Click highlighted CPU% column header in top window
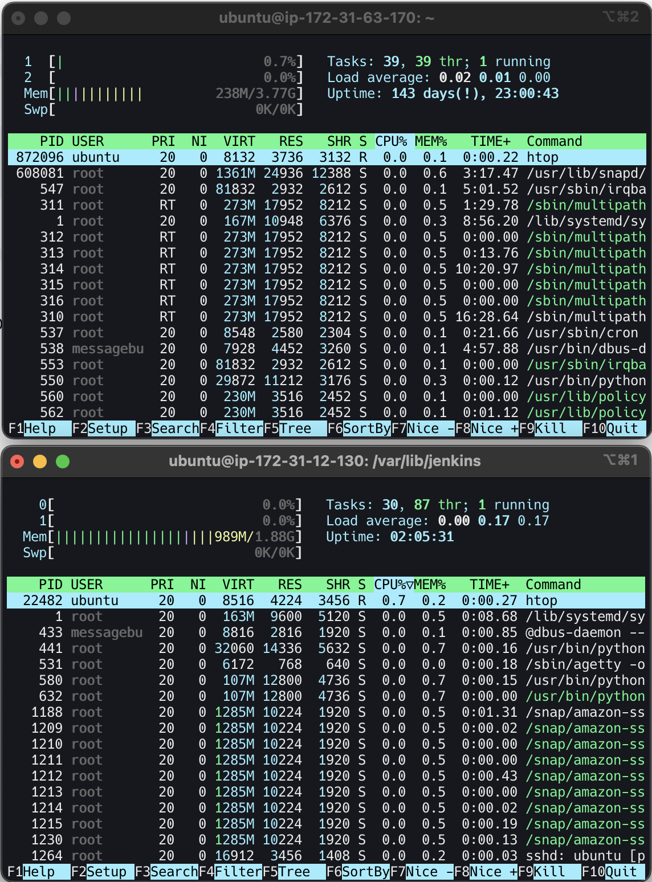Image resolution: width=652 pixels, height=882 pixels. (392, 141)
